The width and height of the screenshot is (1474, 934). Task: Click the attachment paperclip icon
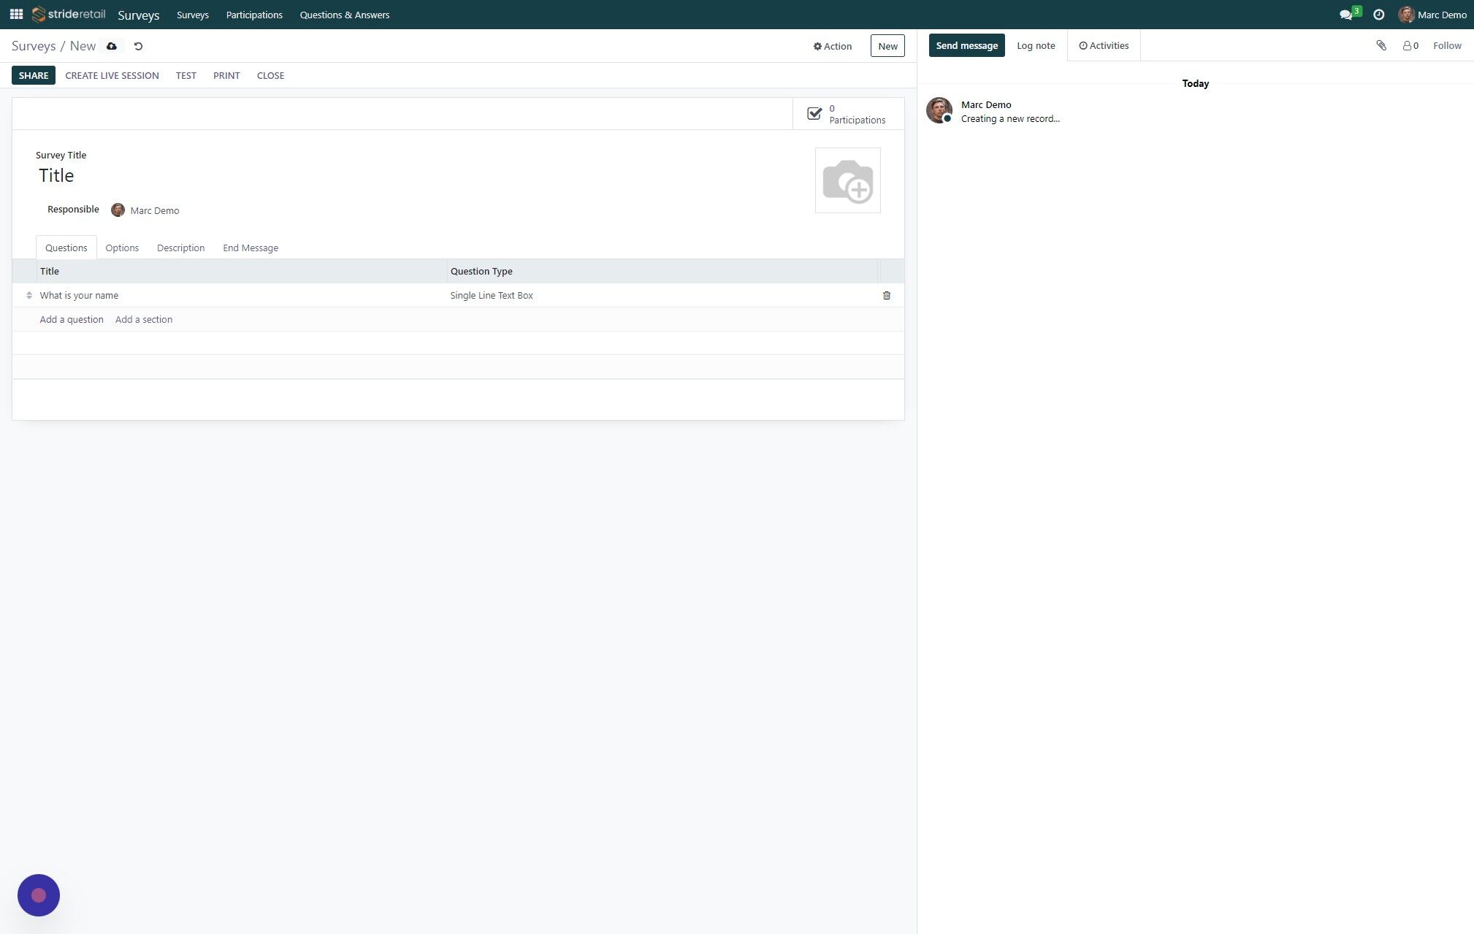pyautogui.click(x=1381, y=45)
